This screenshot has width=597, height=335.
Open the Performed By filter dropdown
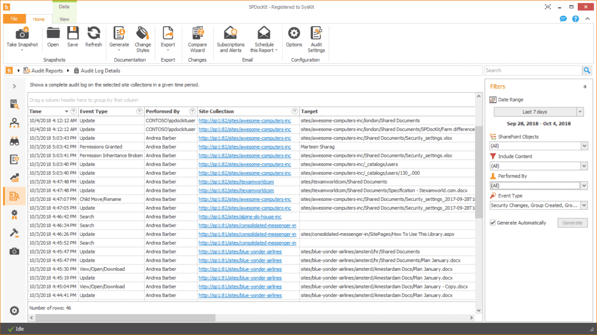click(584, 186)
